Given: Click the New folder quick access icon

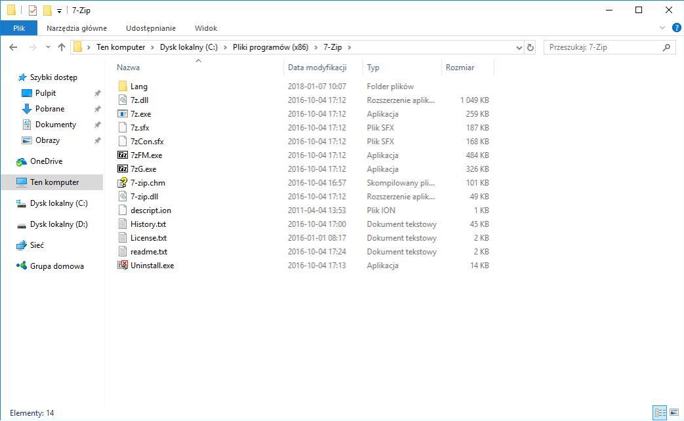Looking at the screenshot, I should pos(47,10).
